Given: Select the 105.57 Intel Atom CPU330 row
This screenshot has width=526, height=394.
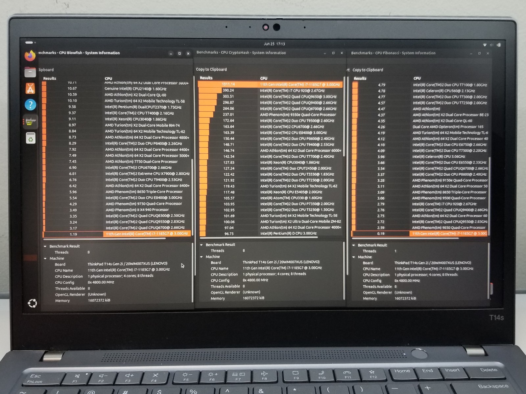Looking at the screenshot, I should coord(270,198).
